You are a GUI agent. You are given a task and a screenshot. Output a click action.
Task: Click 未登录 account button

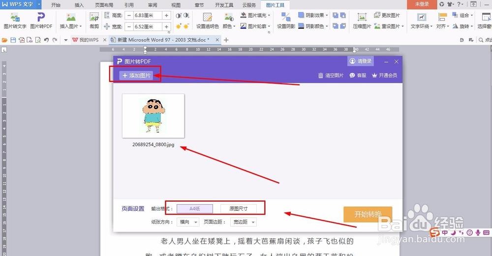click(x=422, y=4)
